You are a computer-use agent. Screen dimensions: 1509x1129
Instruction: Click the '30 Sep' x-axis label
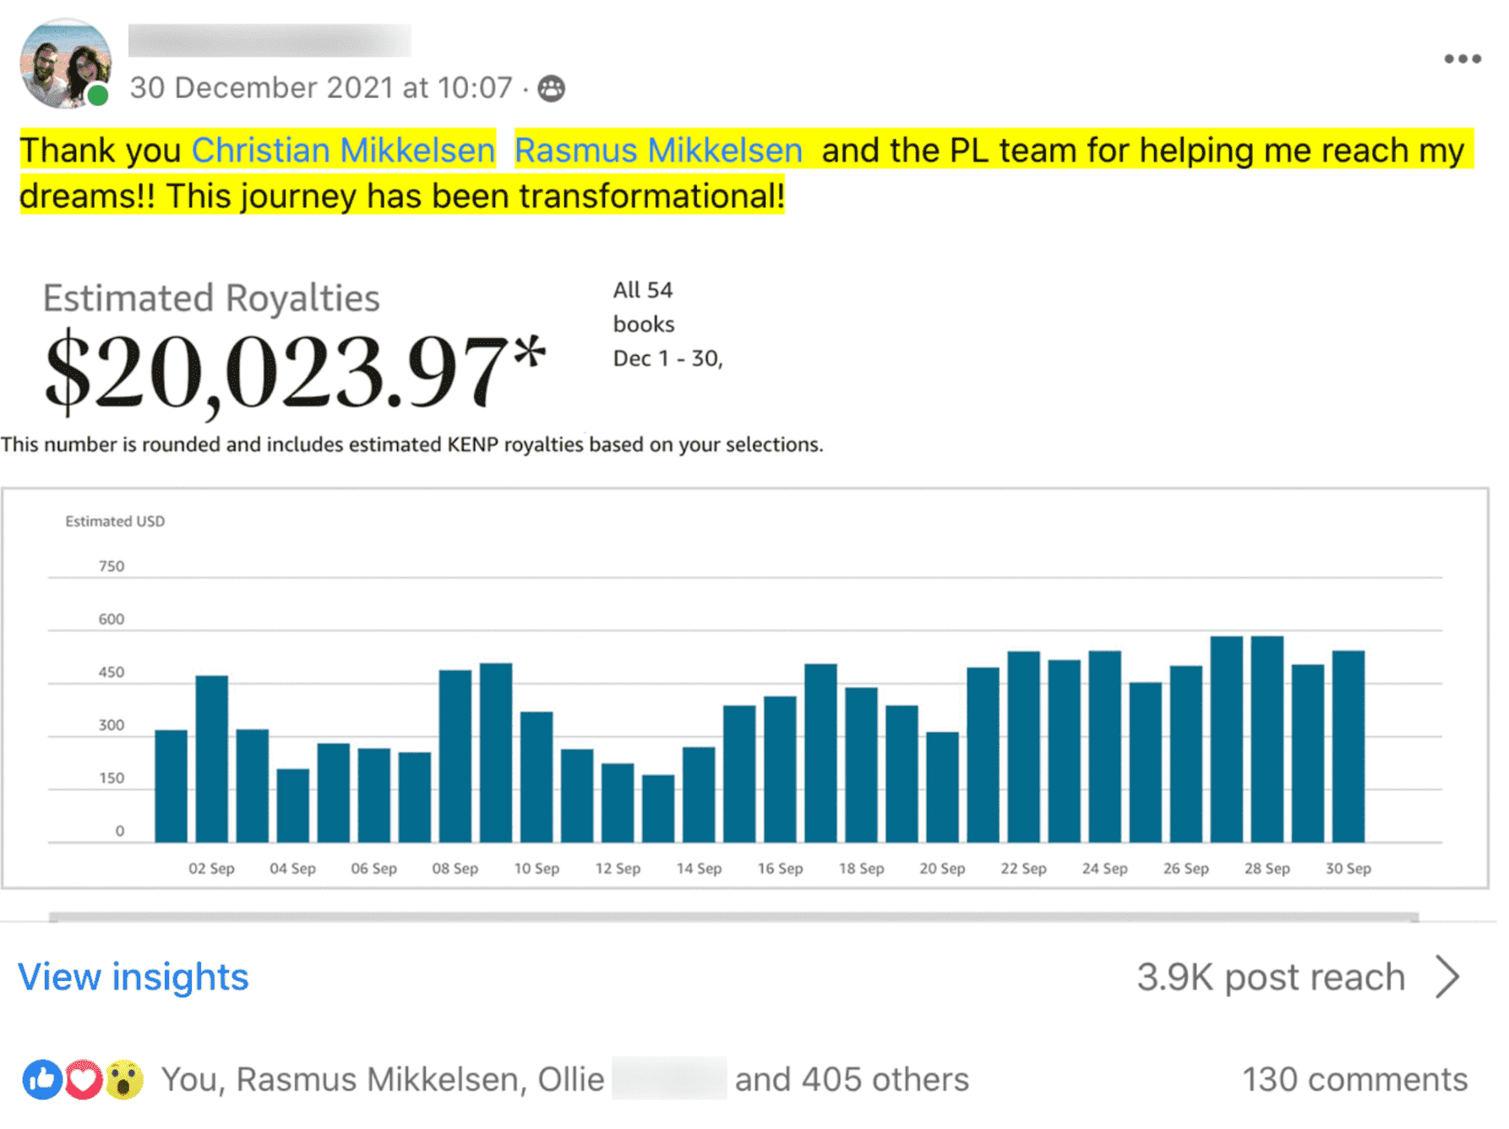pos(1348,869)
